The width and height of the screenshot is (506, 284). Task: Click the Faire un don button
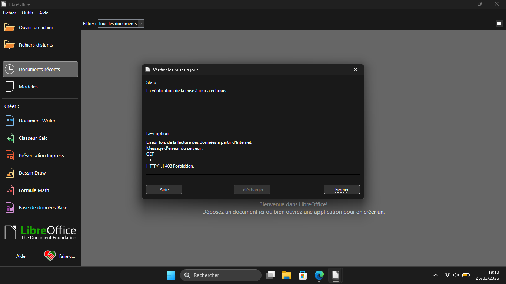60,256
